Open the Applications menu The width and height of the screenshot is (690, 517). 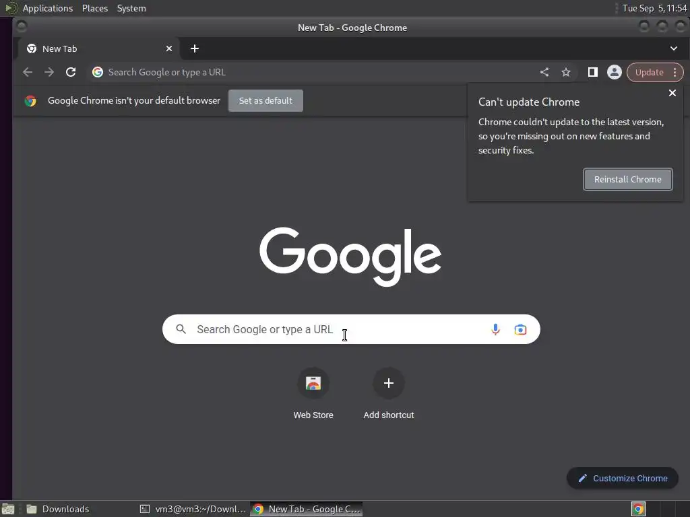(48, 8)
